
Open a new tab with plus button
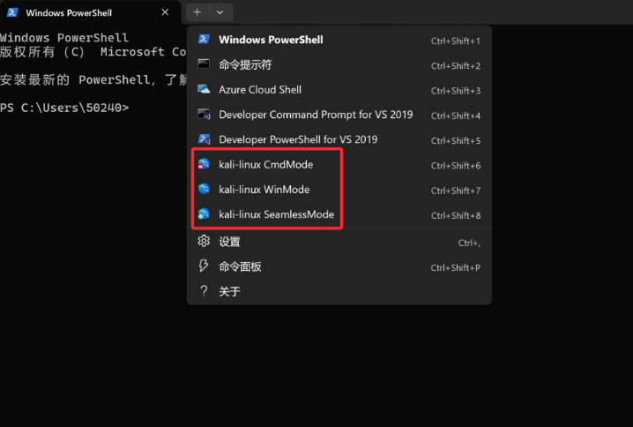click(197, 12)
